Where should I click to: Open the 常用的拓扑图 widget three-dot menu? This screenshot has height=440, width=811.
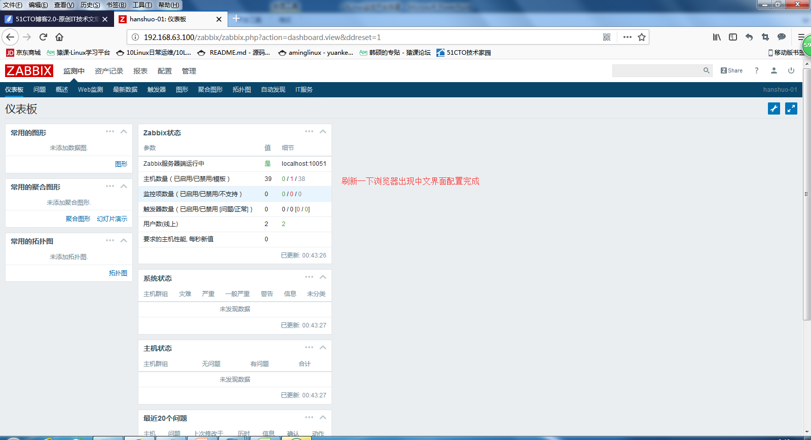110,240
